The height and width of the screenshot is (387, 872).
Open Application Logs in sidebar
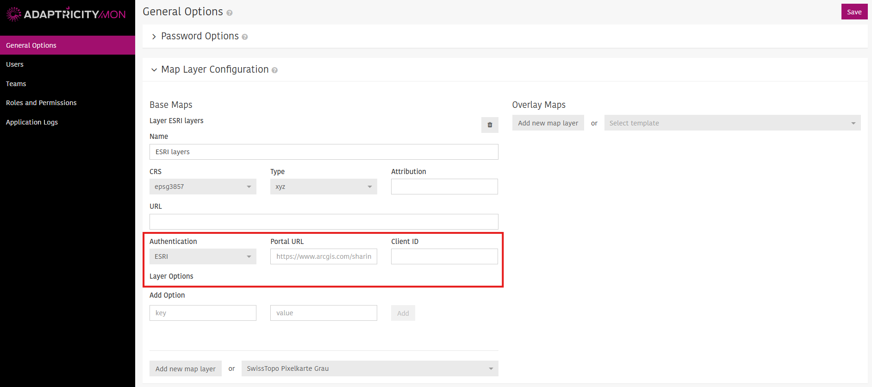coord(32,122)
